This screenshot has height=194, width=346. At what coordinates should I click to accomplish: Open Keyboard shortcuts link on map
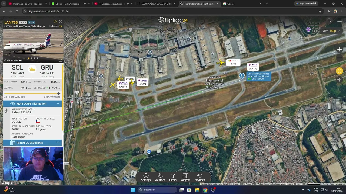tap(209, 184)
